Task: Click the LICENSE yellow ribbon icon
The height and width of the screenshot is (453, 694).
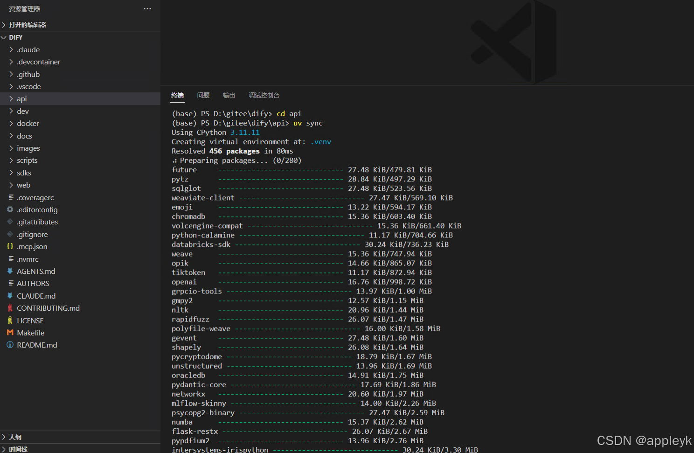Action: (x=10, y=321)
